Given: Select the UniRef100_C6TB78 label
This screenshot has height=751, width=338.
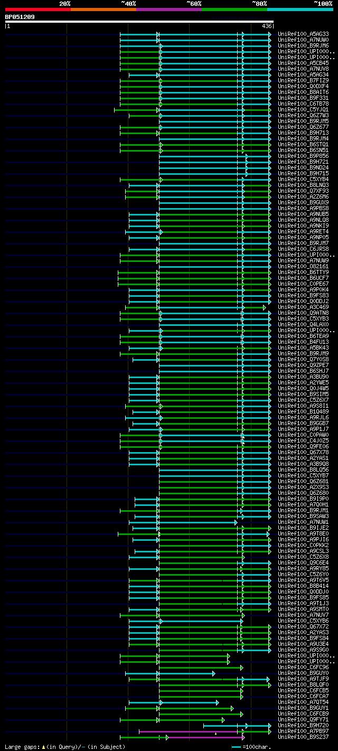Looking at the screenshot, I should coord(303,104).
